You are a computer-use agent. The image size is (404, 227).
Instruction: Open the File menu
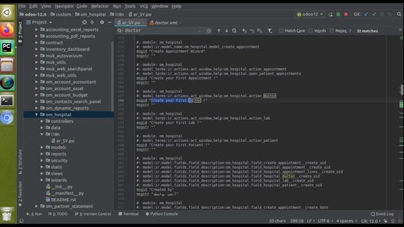[x=22, y=6]
